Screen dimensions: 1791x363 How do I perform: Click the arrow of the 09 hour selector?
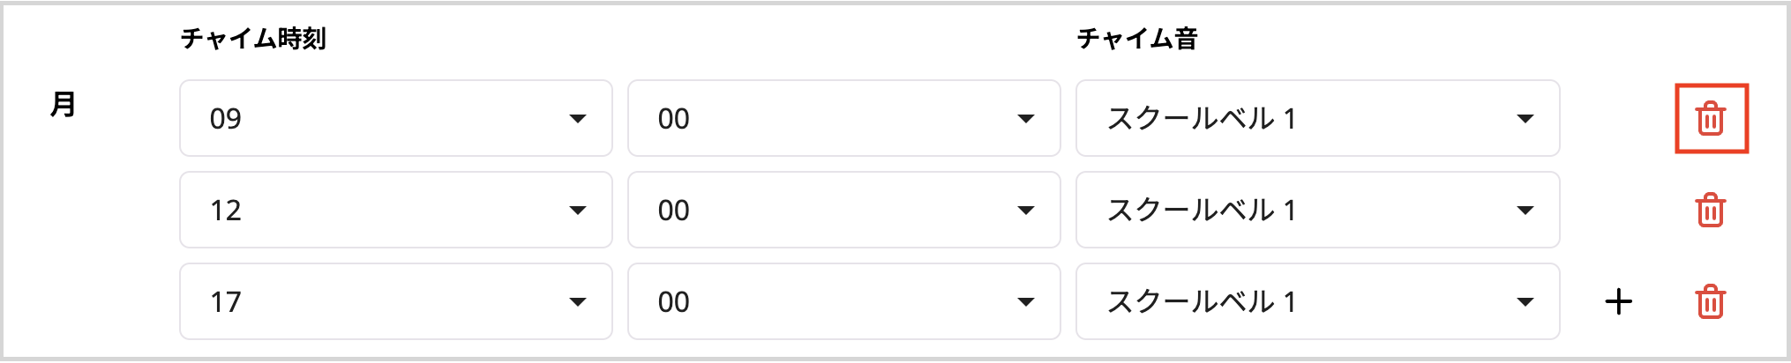coord(578,119)
